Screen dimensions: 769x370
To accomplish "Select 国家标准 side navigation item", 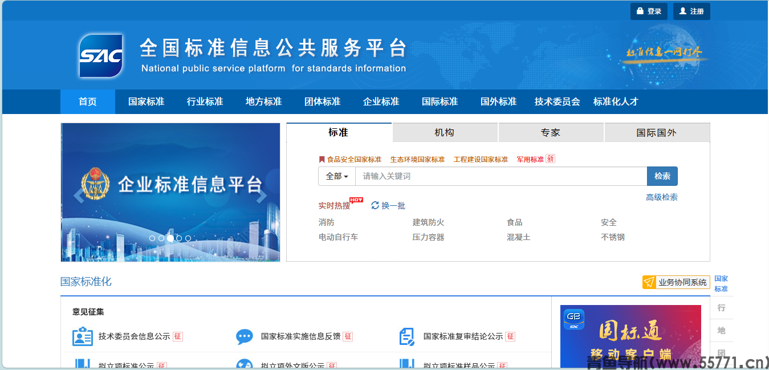I will click(721, 283).
